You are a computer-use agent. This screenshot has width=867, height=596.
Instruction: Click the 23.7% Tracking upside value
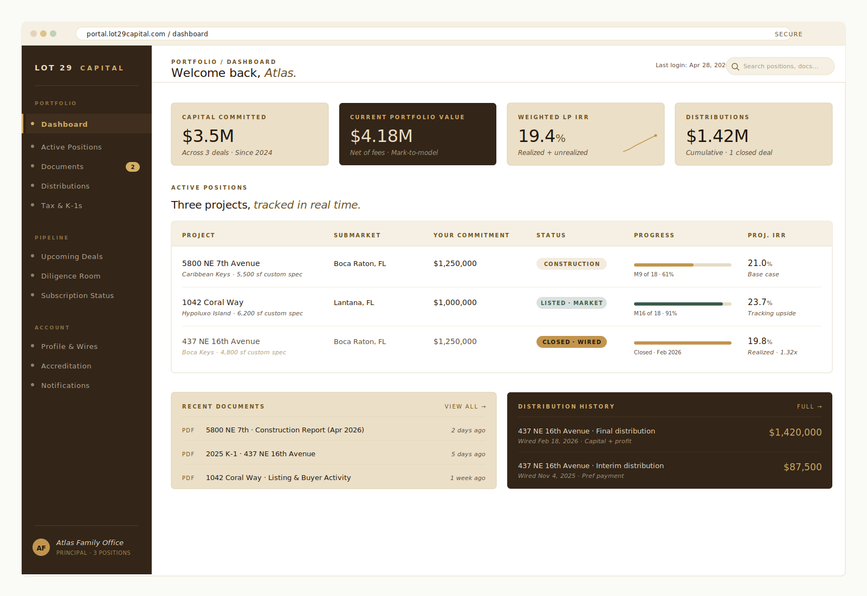[x=760, y=302]
